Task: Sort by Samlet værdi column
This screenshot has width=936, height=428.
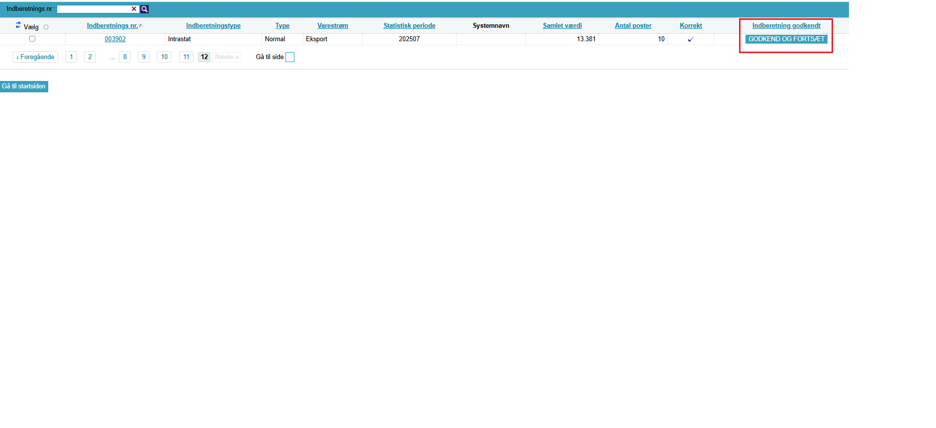Action: click(x=562, y=26)
